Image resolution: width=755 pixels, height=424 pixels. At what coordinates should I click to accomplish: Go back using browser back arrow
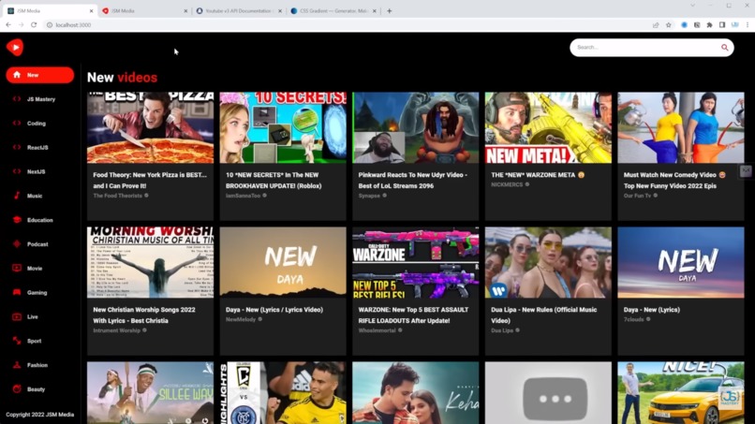click(x=8, y=25)
